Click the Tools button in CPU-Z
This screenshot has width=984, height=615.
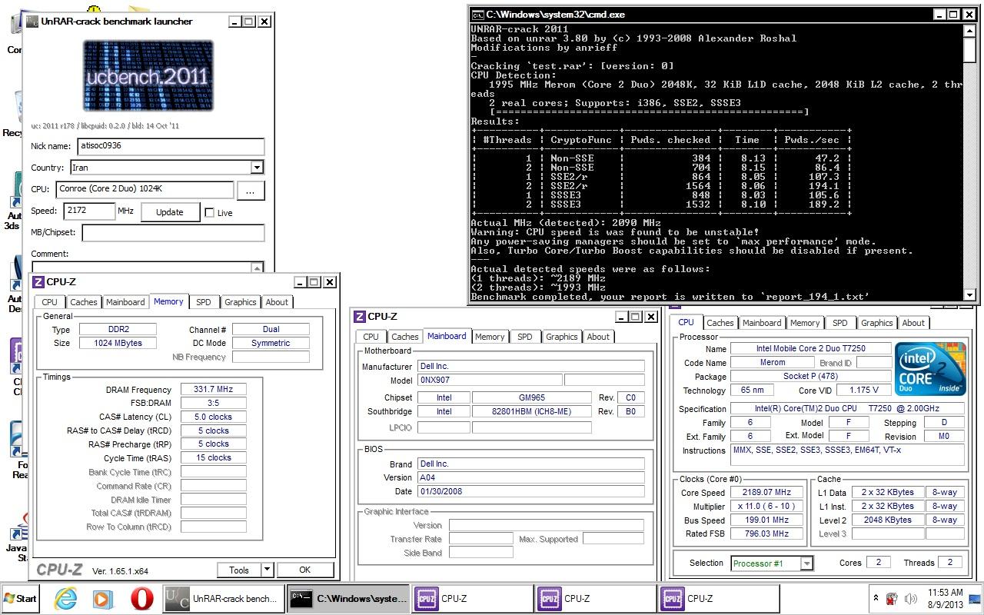pos(239,570)
